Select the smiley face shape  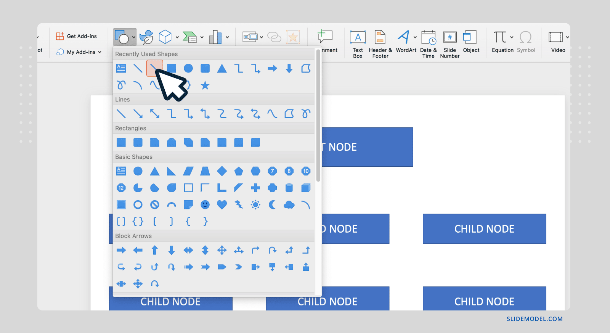tap(205, 205)
